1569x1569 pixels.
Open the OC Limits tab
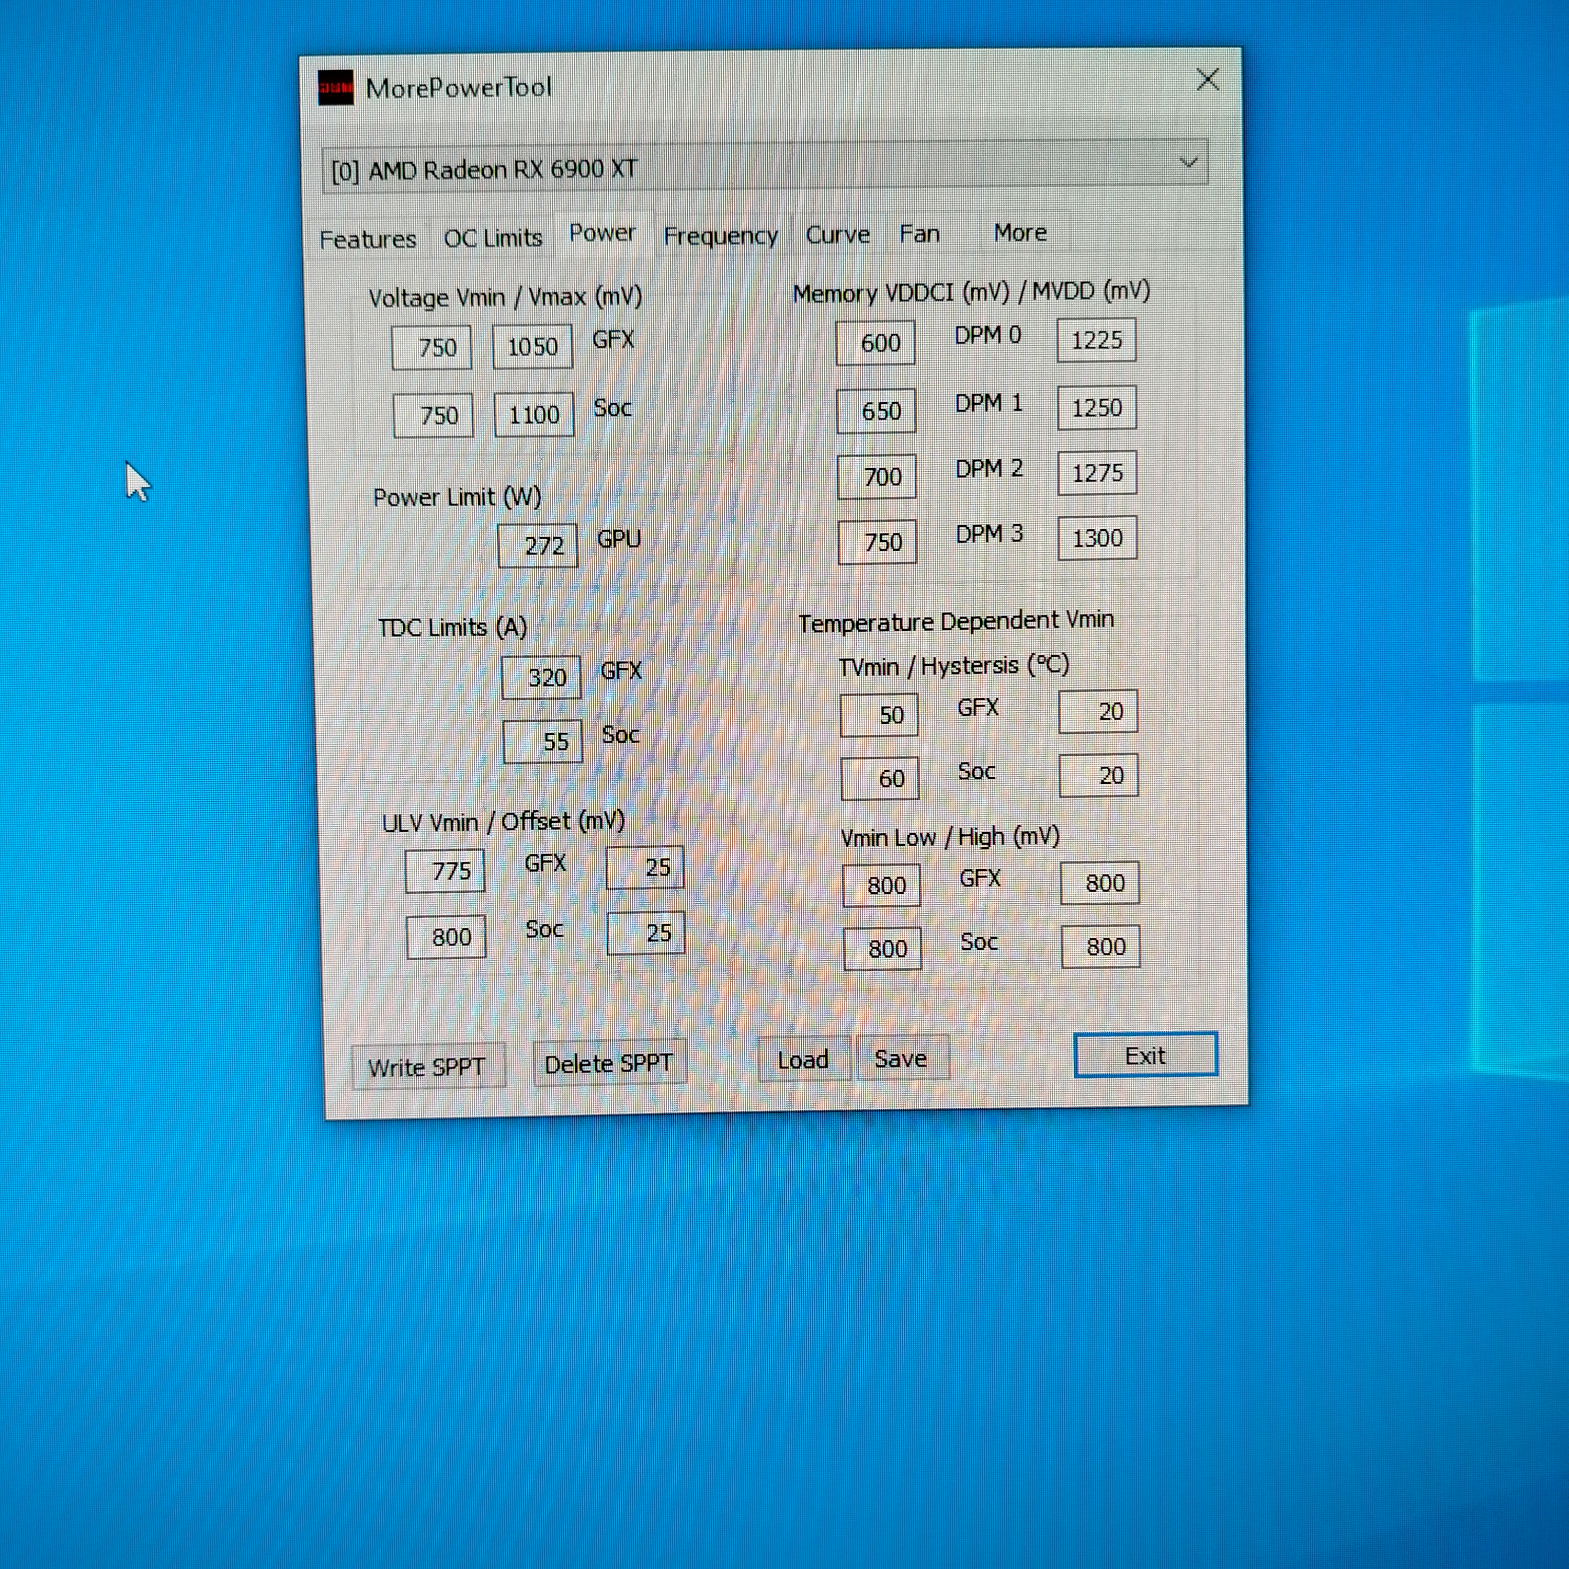pos(492,238)
